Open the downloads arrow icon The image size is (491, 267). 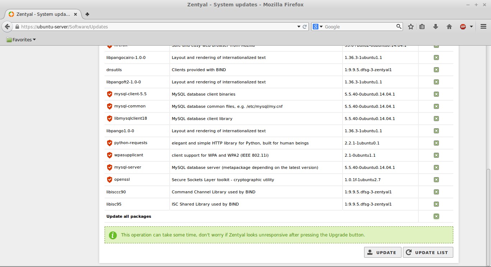[x=436, y=27]
